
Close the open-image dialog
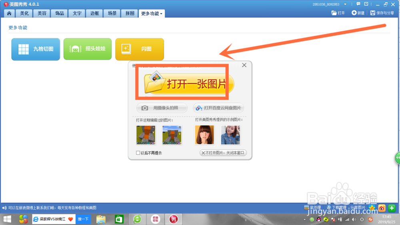click(x=244, y=65)
